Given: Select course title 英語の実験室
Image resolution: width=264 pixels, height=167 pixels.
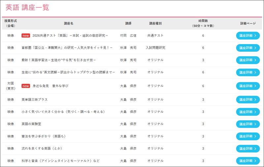Looking at the screenshot, I should (x=31, y=124).
